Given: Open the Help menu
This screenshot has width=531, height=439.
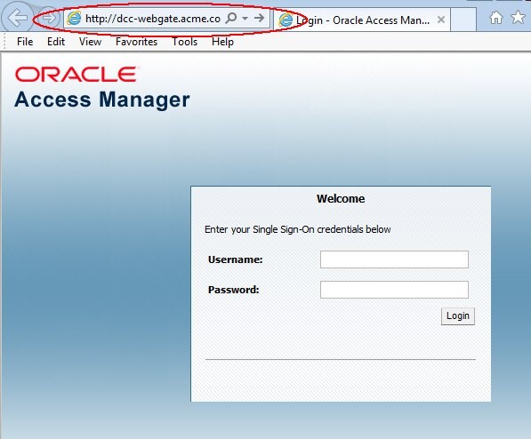Looking at the screenshot, I should (x=222, y=42).
